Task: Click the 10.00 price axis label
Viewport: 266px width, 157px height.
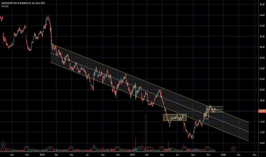Action: point(262,143)
